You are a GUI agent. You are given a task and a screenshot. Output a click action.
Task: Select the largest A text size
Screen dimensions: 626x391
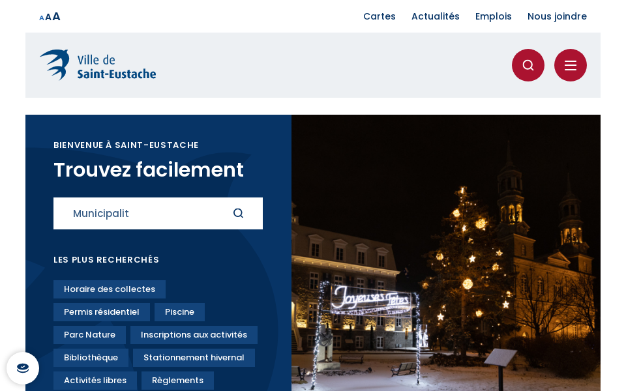coord(55,16)
